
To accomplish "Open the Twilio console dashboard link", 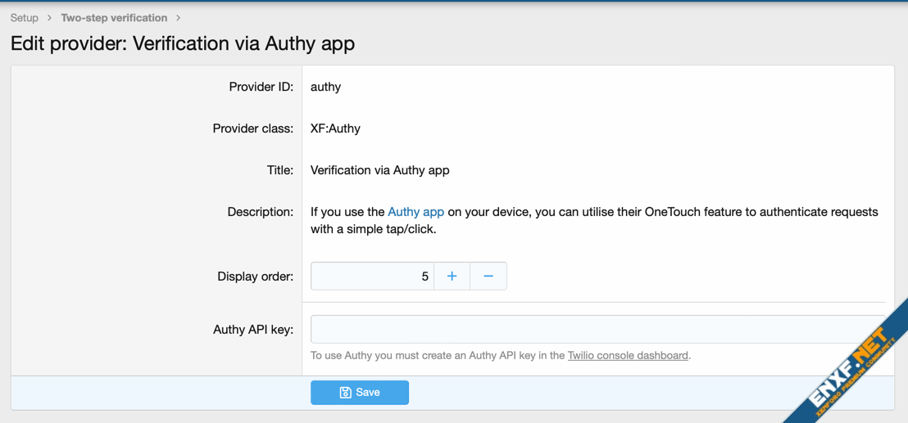I will click(x=628, y=356).
